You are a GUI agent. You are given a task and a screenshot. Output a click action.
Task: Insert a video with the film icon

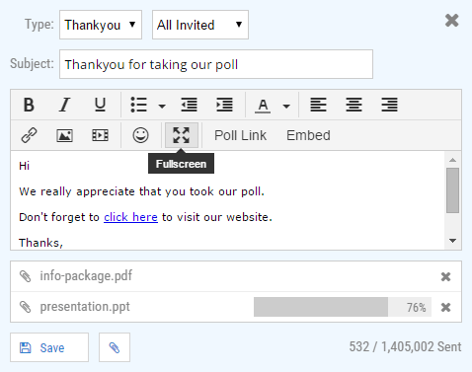[x=100, y=135]
